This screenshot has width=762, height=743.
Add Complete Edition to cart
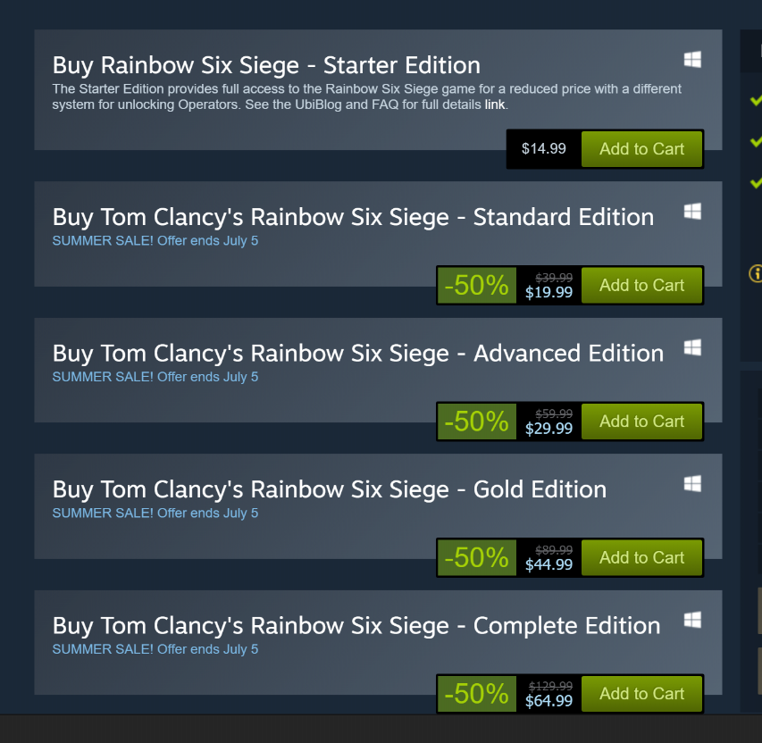tap(641, 694)
